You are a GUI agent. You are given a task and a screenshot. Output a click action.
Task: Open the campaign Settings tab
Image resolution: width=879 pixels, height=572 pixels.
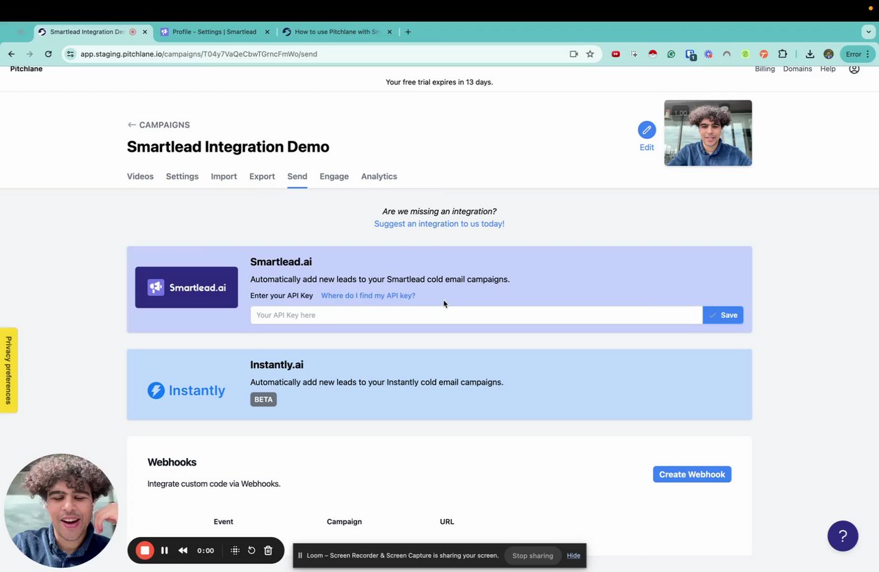pos(182,176)
